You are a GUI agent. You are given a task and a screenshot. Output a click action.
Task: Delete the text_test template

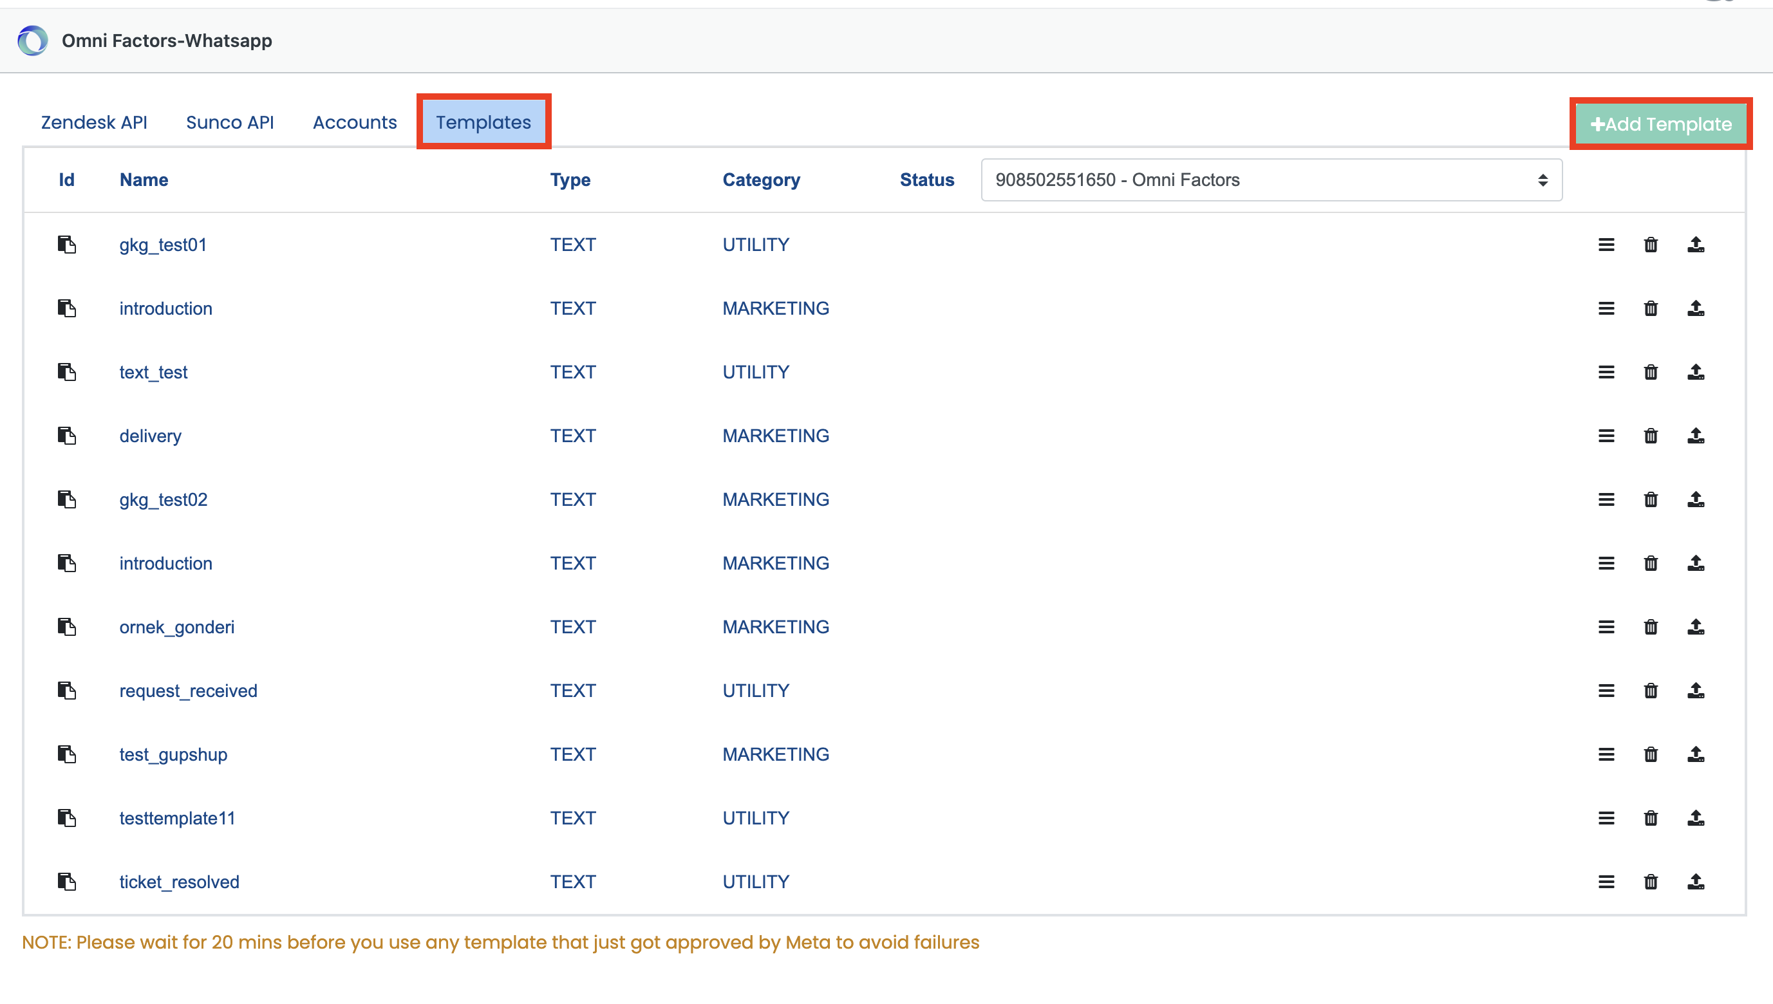click(1650, 373)
